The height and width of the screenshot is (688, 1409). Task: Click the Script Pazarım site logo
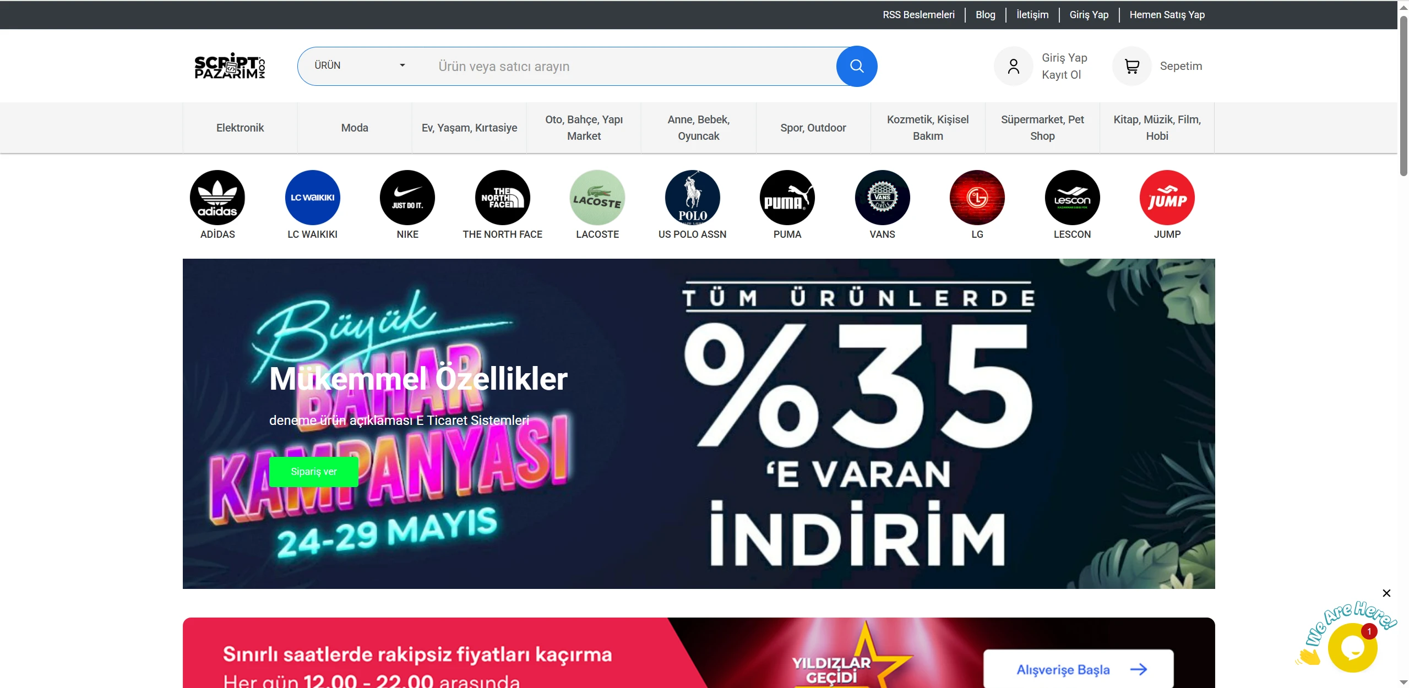(x=230, y=66)
